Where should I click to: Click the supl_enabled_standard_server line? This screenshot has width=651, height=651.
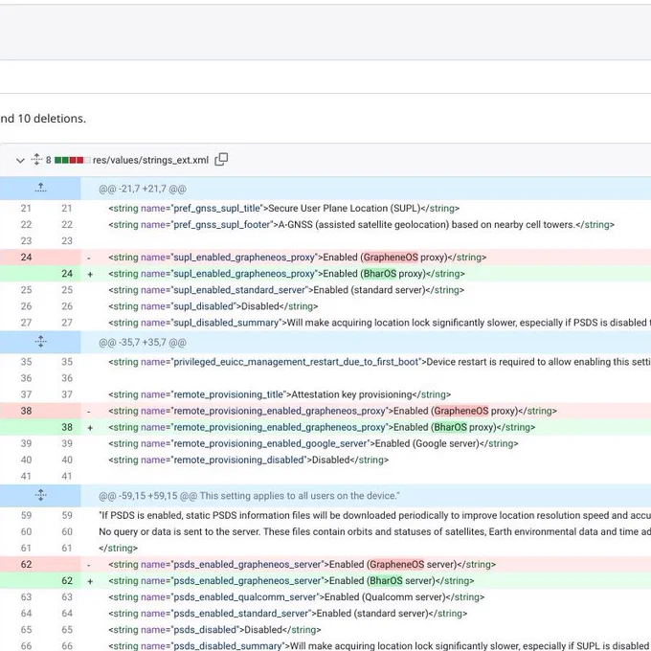[x=286, y=290]
